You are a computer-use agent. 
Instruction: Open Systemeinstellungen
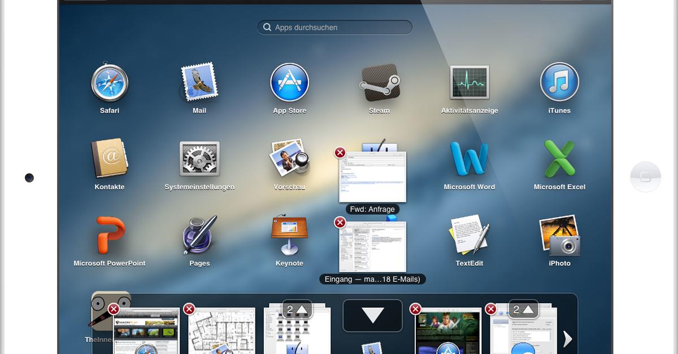point(199,158)
